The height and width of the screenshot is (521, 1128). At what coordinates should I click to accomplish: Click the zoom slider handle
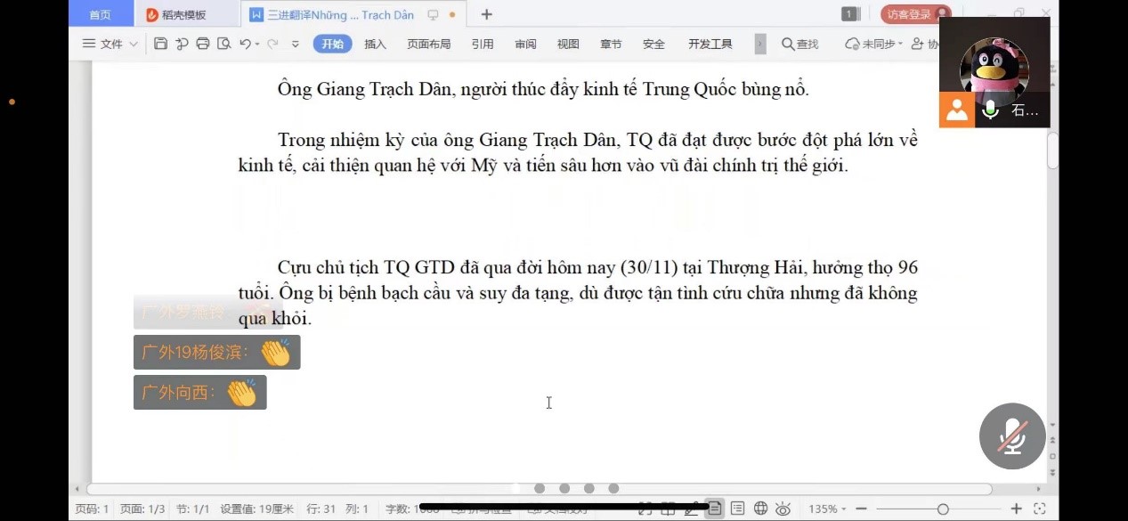(x=943, y=509)
